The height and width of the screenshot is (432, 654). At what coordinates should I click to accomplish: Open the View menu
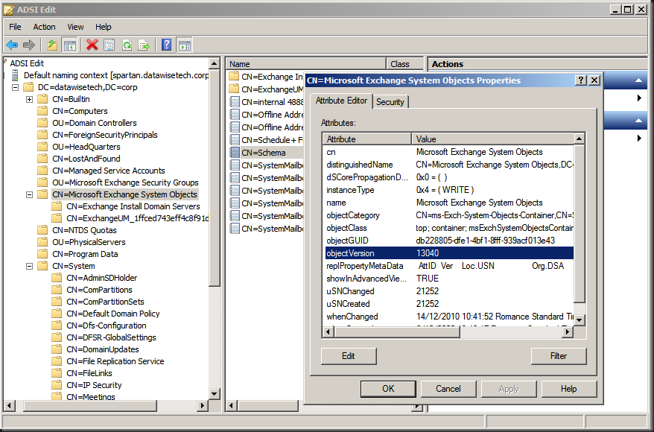75,27
